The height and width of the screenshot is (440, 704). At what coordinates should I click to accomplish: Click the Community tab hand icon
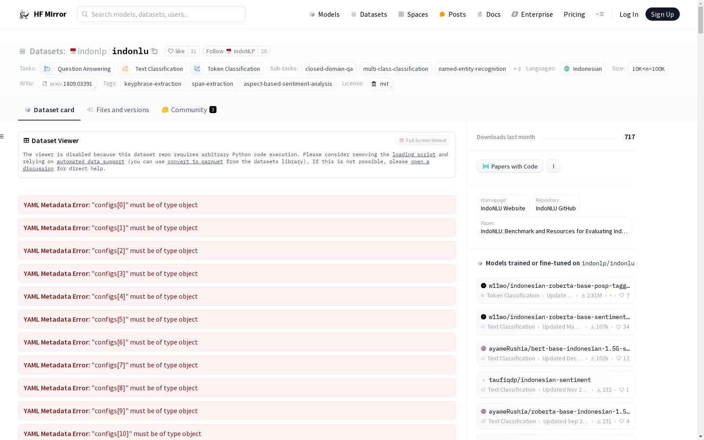pyautogui.click(x=165, y=110)
